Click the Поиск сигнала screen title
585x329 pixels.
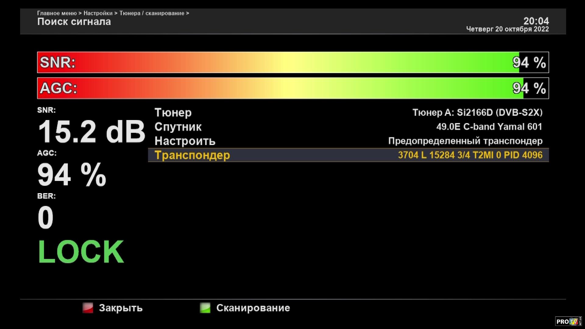[74, 22]
